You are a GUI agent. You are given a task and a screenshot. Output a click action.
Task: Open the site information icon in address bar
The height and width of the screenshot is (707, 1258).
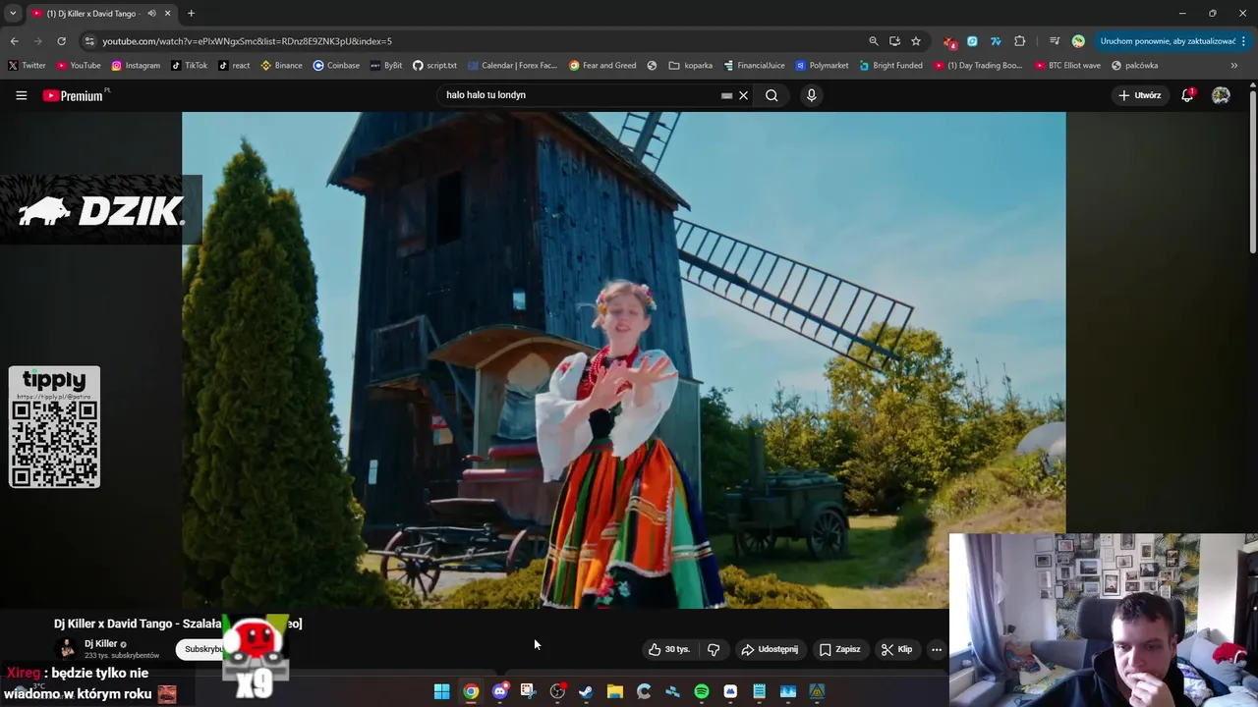point(89,41)
